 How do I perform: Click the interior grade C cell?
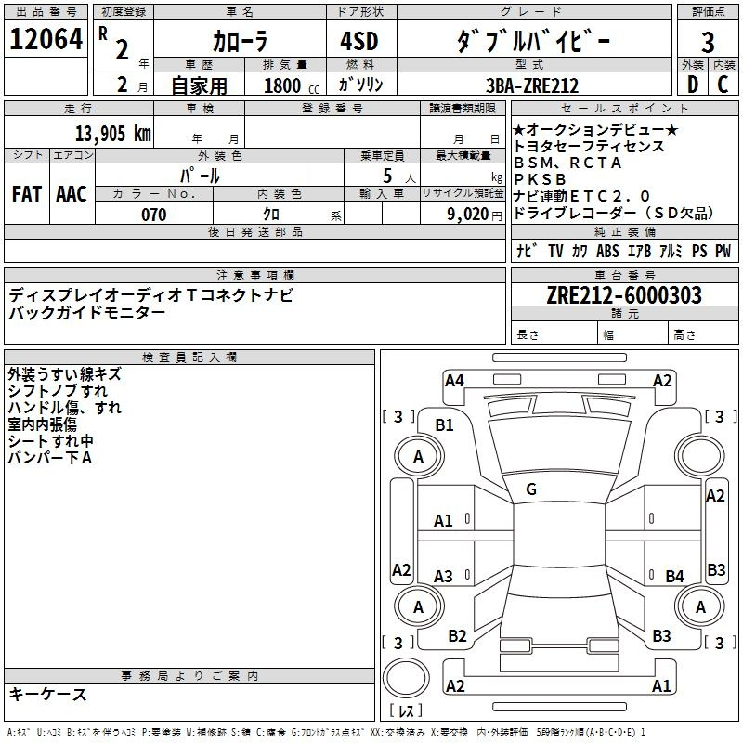point(723,85)
